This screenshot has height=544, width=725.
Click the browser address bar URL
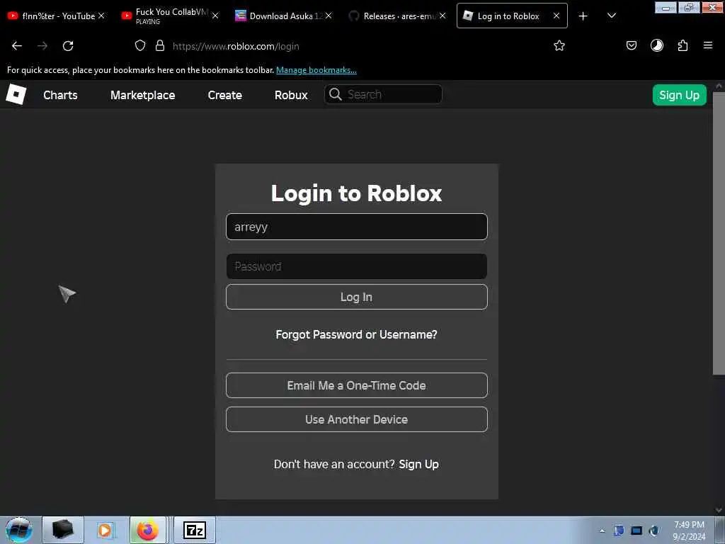point(236,46)
